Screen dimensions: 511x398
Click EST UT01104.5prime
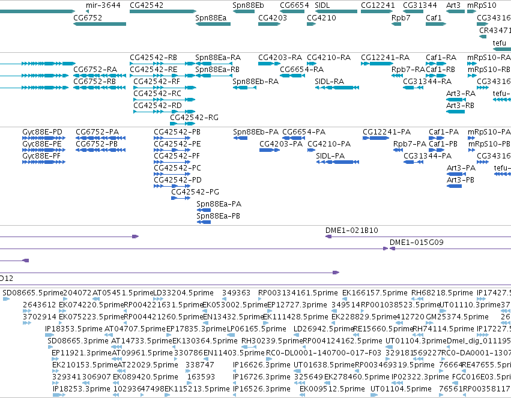374,395
